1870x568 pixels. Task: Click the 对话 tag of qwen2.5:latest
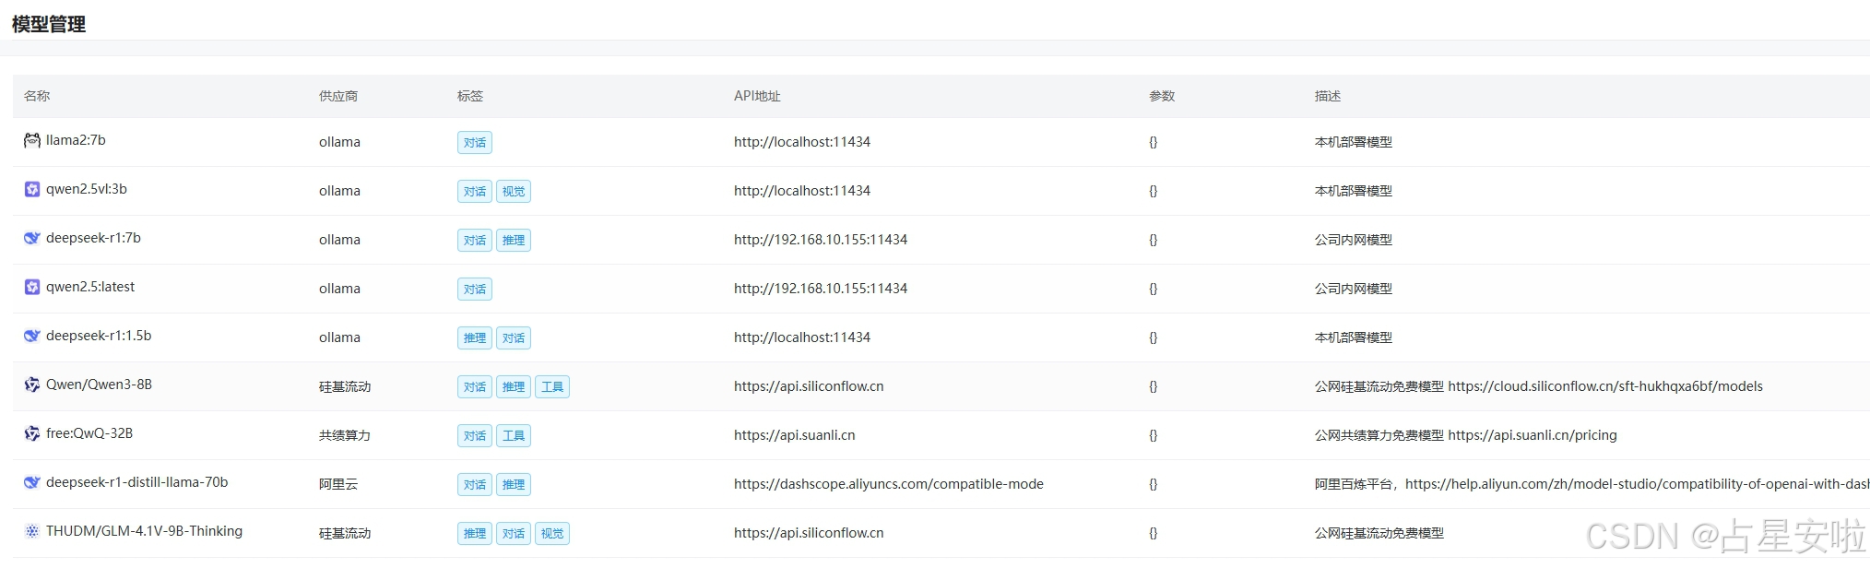[x=475, y=289]
